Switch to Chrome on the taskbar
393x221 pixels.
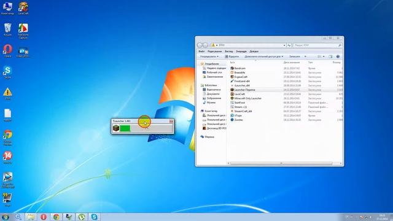click(x=56, y=217)
